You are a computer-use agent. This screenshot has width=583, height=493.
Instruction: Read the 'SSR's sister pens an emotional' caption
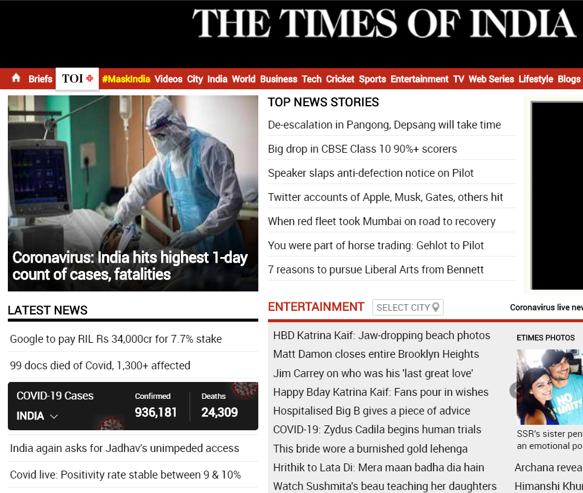click(x=550, y=440)
